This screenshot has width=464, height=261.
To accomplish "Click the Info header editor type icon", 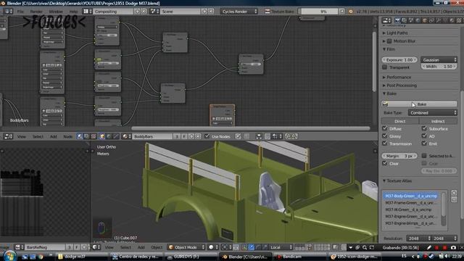I will [x=8, y=12].
